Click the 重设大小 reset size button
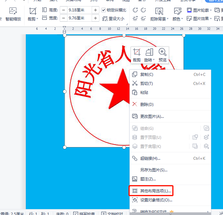Image resolution: width=223 pixels, height=215 pixels. (x=113, y=19)
